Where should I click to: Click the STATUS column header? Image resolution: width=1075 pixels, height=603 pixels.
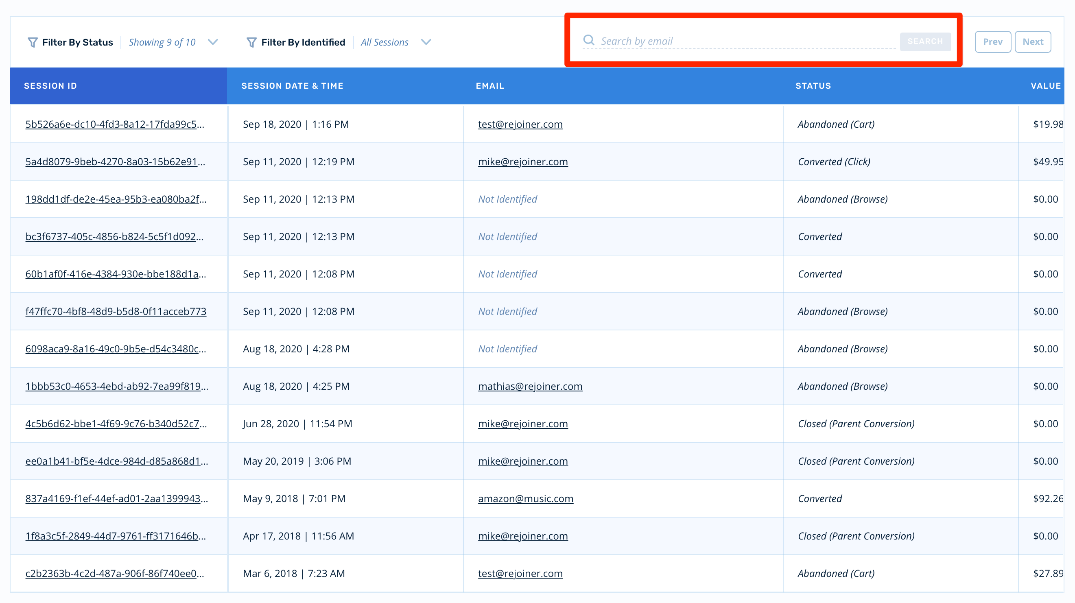pos(813,86)
